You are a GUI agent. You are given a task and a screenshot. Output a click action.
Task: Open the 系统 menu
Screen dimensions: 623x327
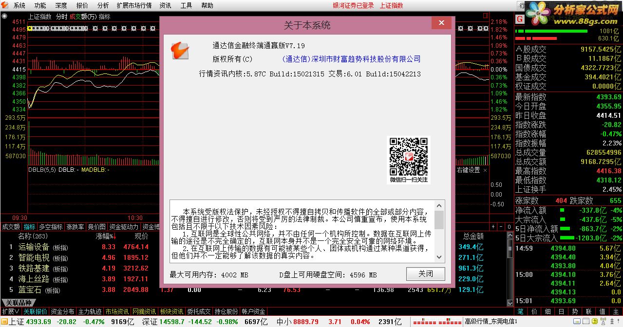point(19,5)
